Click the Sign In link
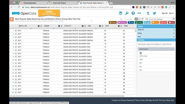This screenshot has width=185, height=104. pyautogui.click(x=171, y=13)
